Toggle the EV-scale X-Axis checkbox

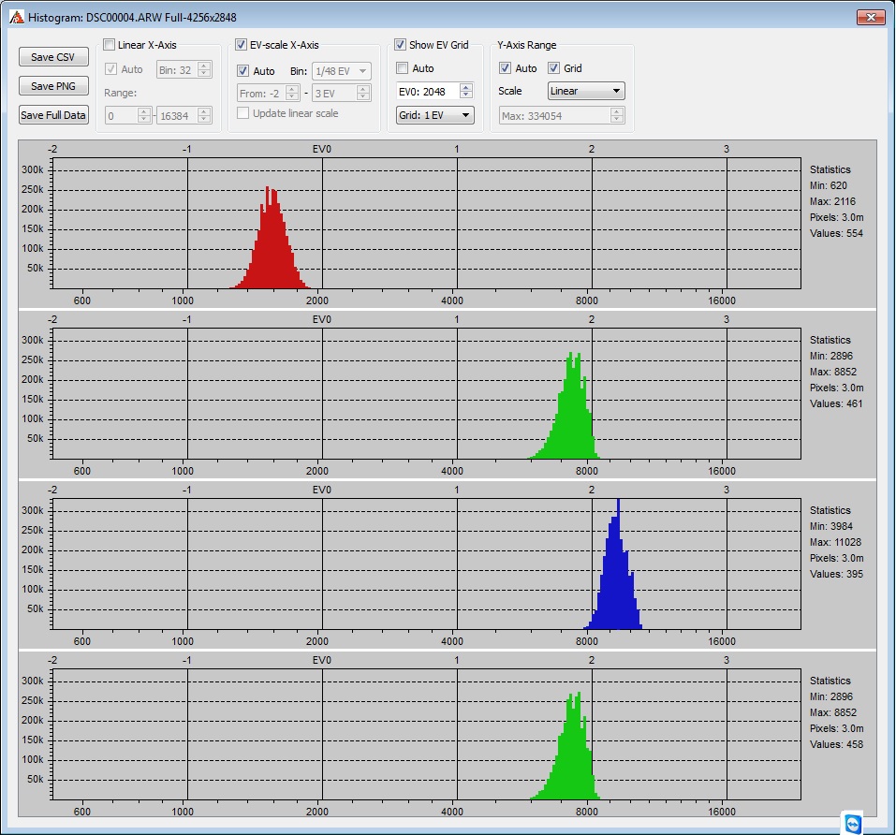242,45
